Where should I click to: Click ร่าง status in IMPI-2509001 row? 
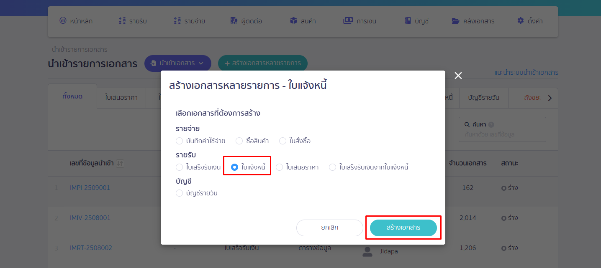510,188
